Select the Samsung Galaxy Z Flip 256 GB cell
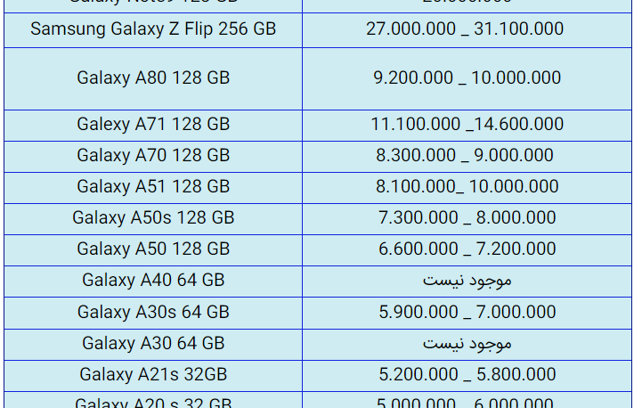Screen dimensions: 634x408 pyautogui.click(x=153, y=29)
